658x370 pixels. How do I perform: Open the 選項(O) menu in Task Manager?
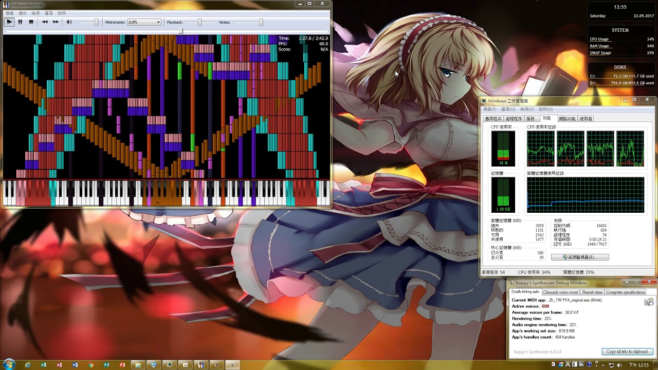(508, 109)
